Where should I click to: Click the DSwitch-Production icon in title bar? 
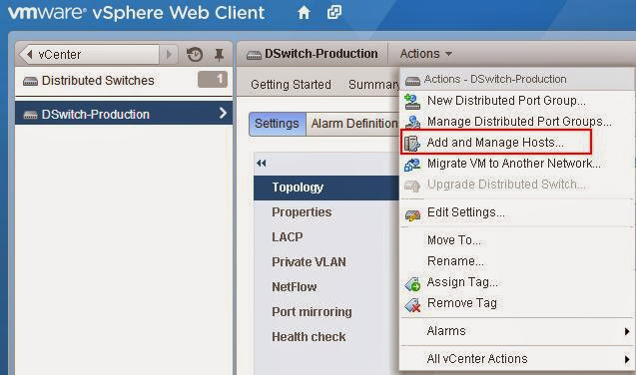pos(254,55)
